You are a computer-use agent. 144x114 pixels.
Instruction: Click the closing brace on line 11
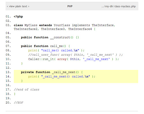pos(22,63)
